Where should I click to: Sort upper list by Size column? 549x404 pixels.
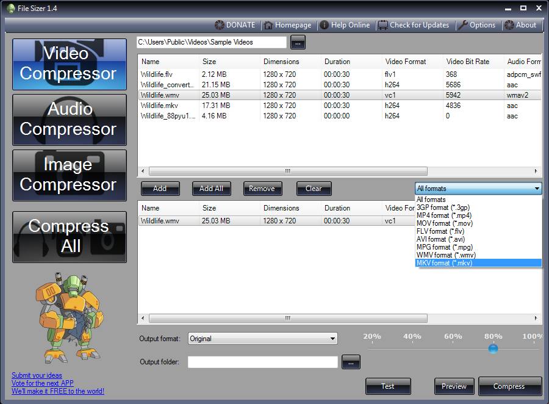(229, 62)
